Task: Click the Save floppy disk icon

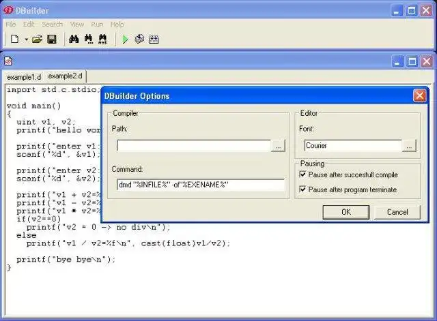Action: 52,40
